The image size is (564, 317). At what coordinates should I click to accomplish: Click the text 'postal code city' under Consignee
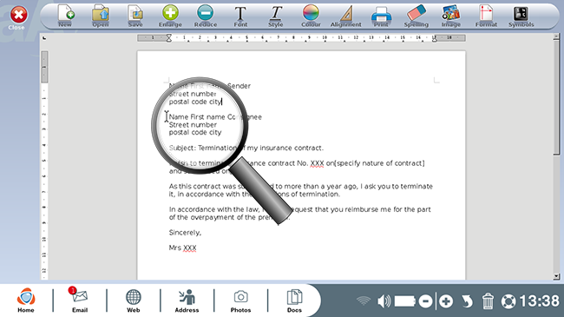195,133
